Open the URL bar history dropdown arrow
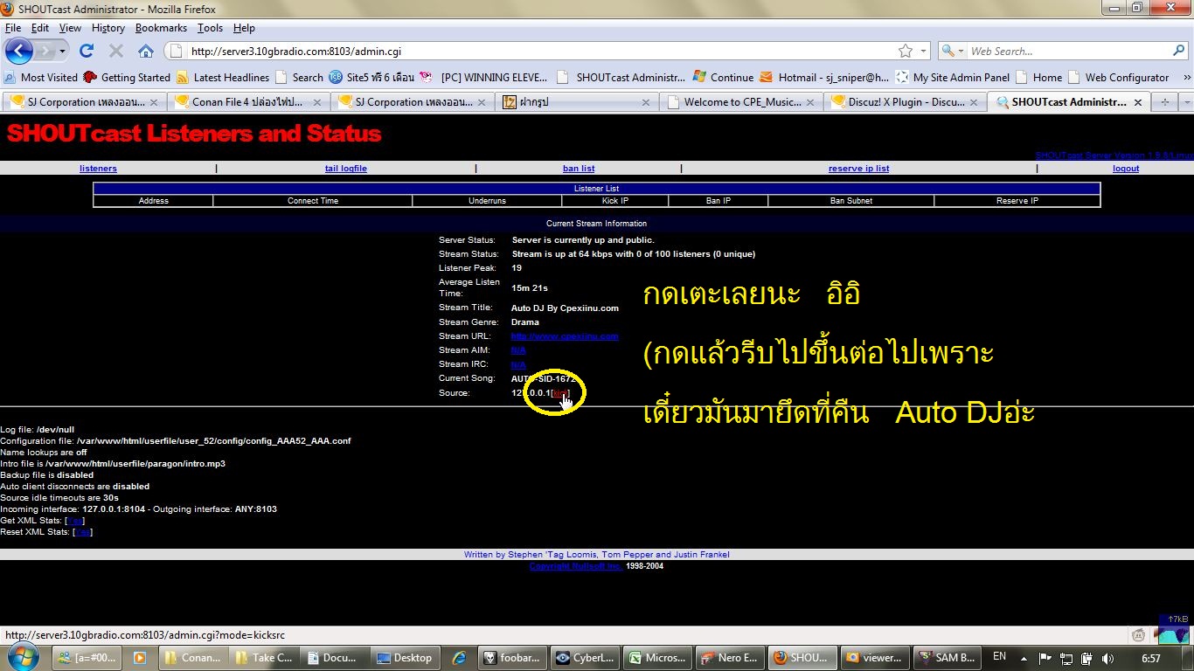1194x671 pixels. [923, 51]
